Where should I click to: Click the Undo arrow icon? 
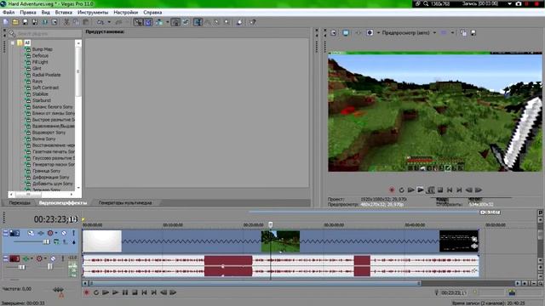click(x=100, y=22)
